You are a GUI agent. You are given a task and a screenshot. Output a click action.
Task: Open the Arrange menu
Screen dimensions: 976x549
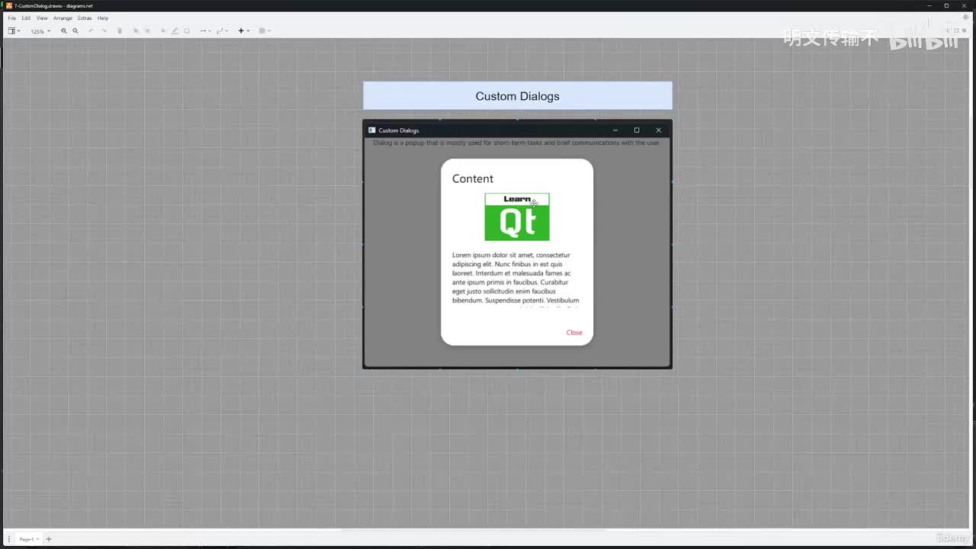point(63,18)
